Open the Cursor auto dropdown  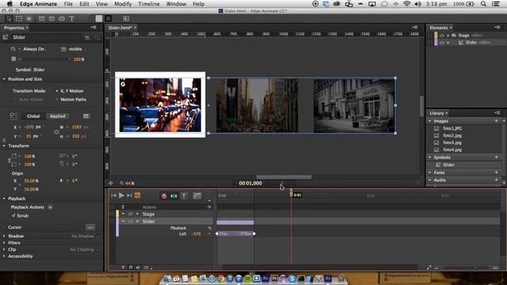point(90,227)
